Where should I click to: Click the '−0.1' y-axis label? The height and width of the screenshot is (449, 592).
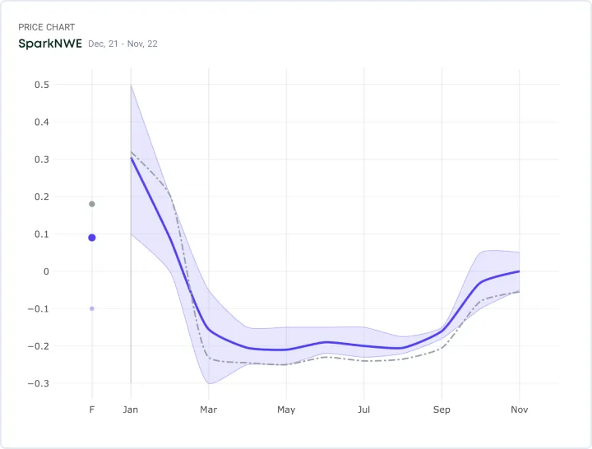[39, 309]
